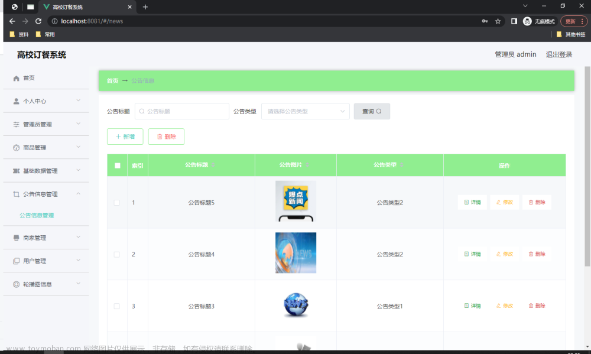The width and height of the screenshot is (591, 354).
Task: Click 退出登录 logout link
Action: tap(559, 54)
